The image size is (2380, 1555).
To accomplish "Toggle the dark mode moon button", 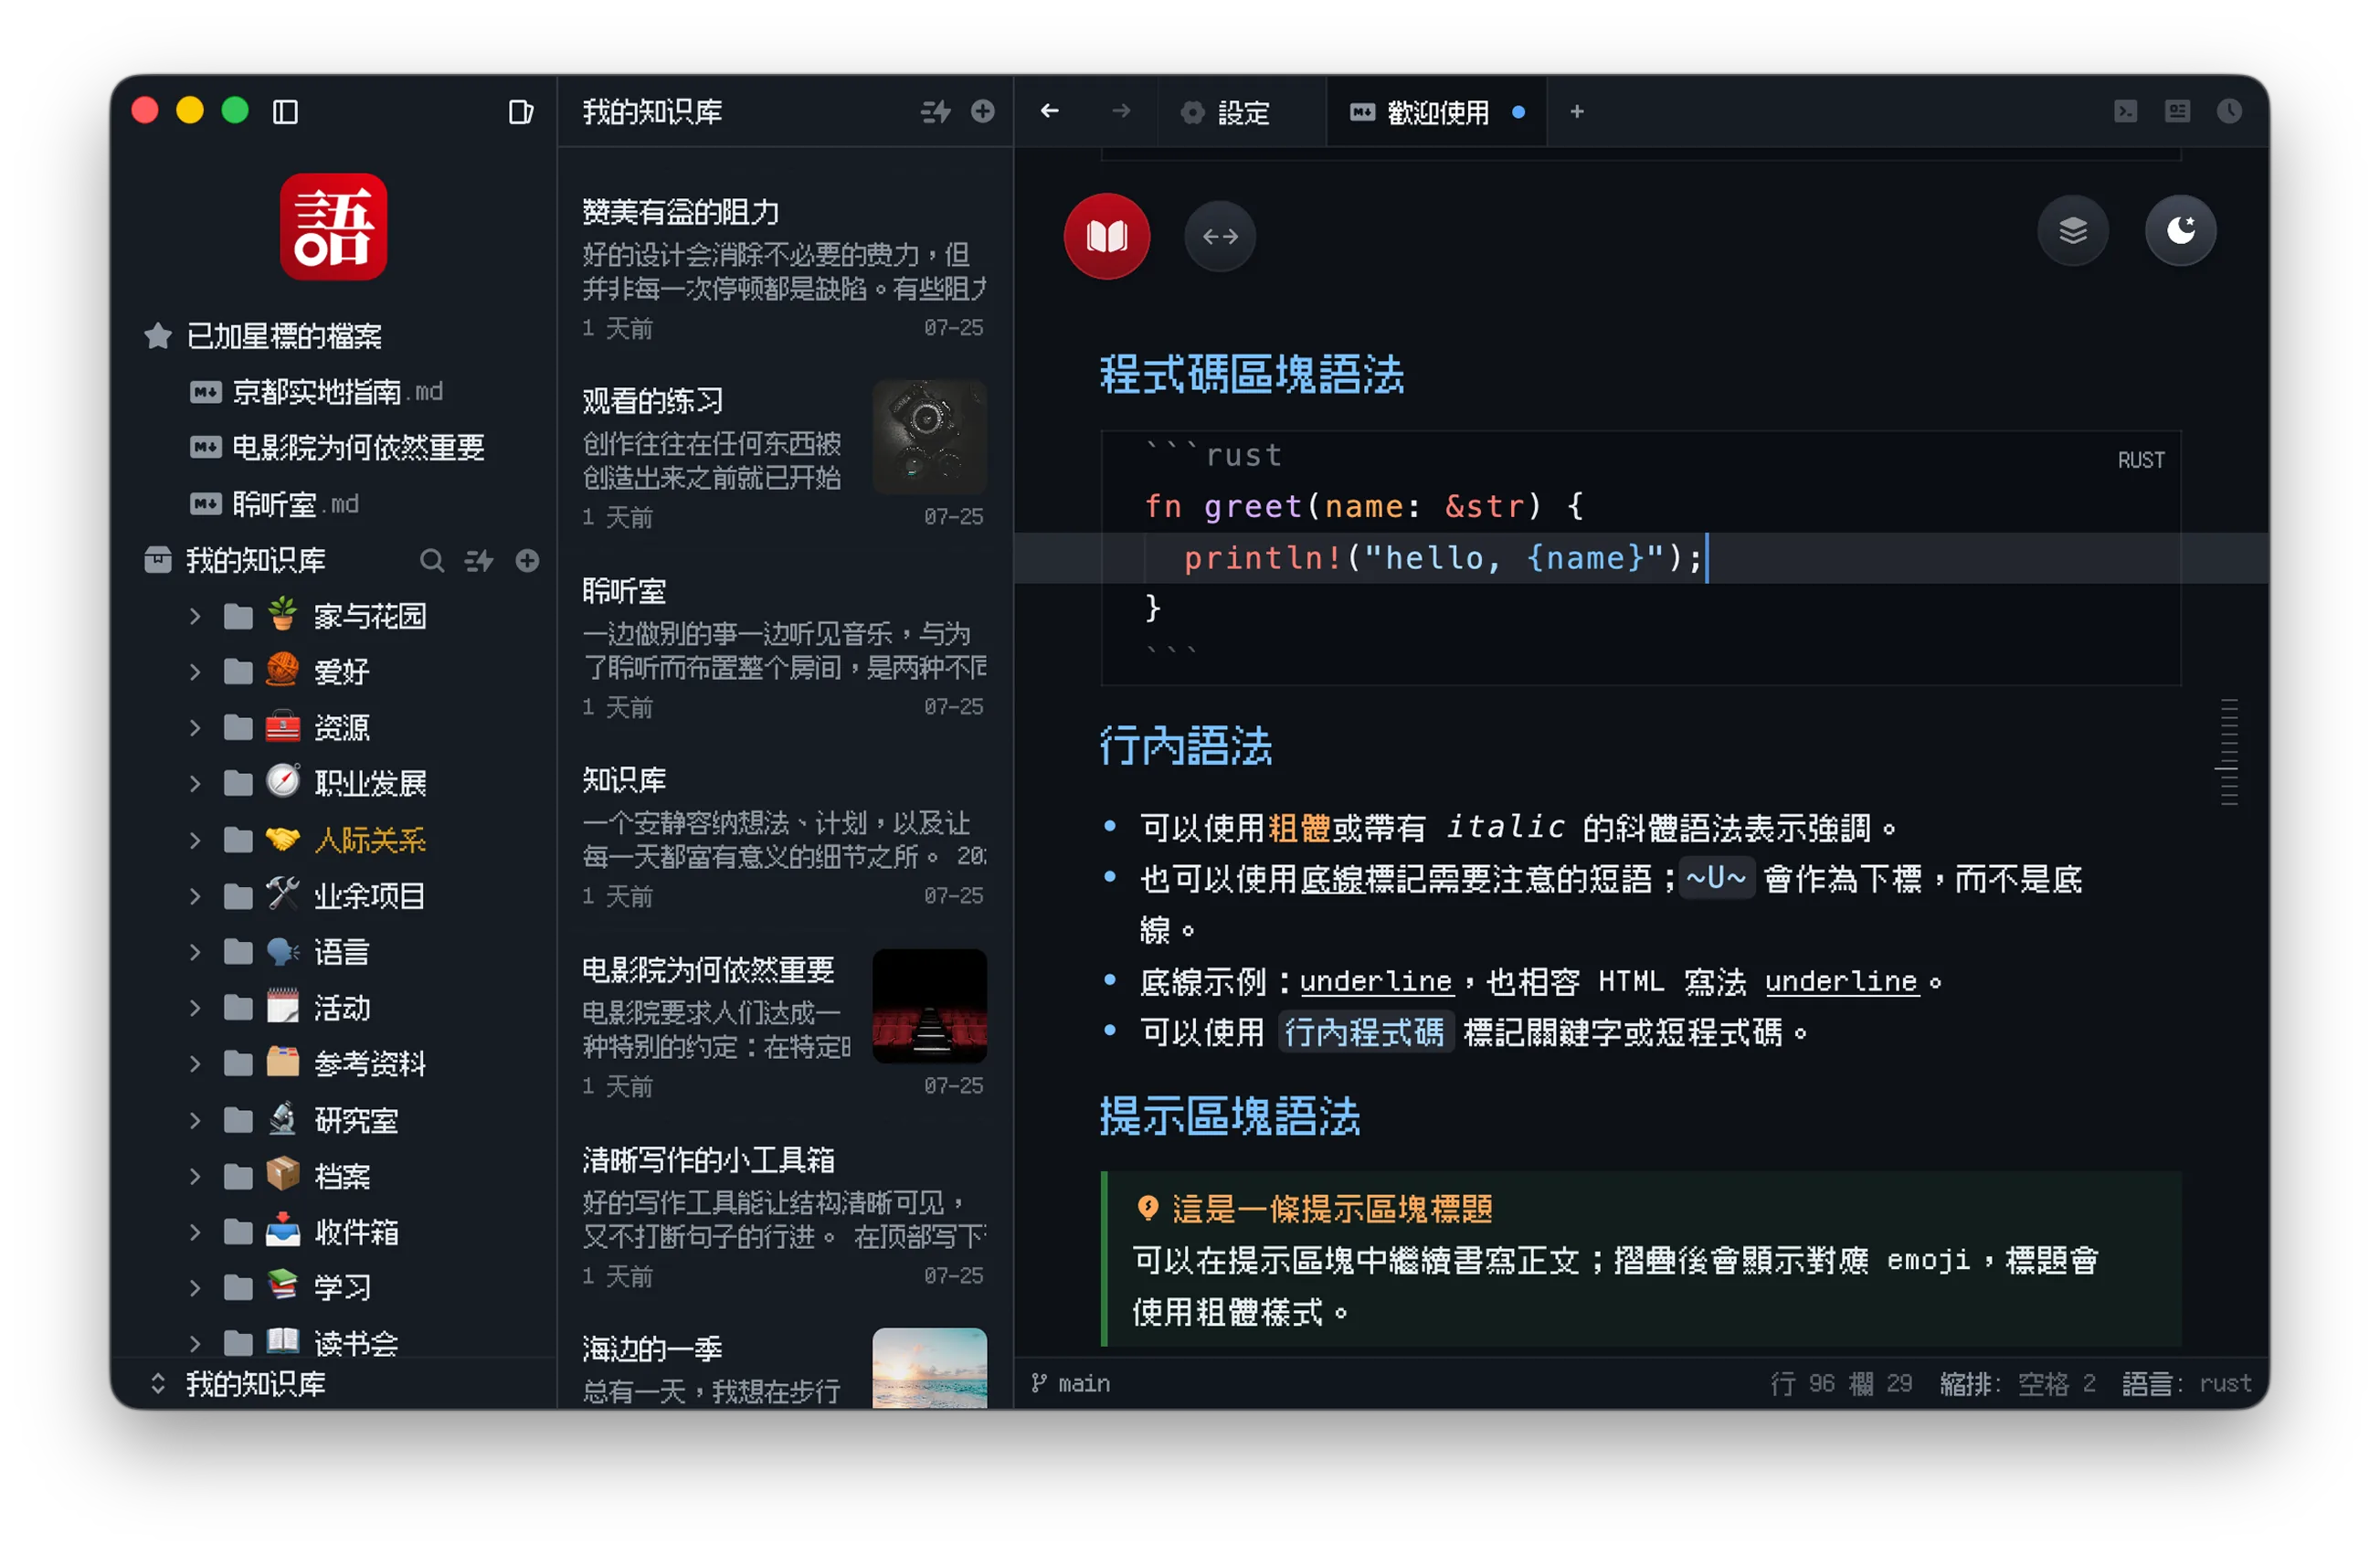I will point(2181,231).
